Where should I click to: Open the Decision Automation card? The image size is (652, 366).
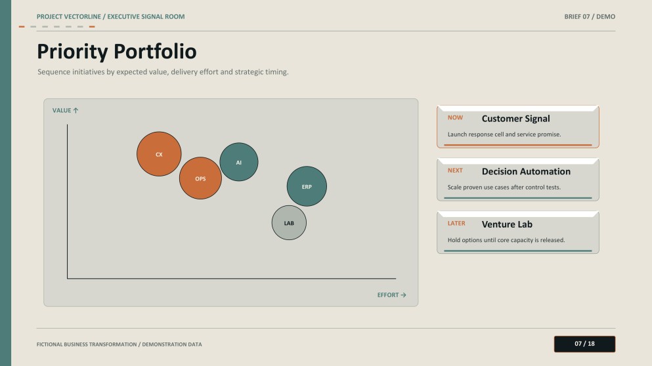pos(517,180)
